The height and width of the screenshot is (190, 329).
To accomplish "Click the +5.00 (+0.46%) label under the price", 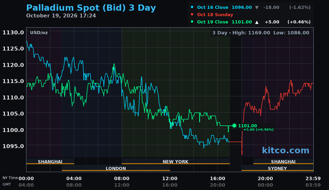I will (258, 130).
